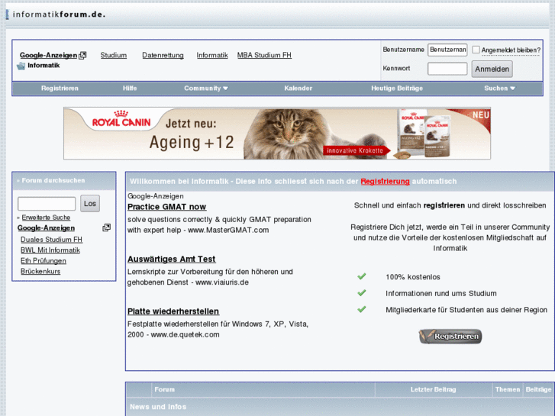Click checkmark next to Mitgliederkarte für Studenten

coord(361,309)
